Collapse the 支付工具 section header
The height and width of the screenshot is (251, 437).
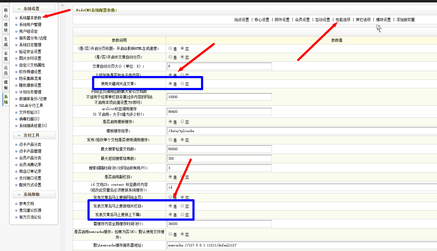[x=34, y=135]
